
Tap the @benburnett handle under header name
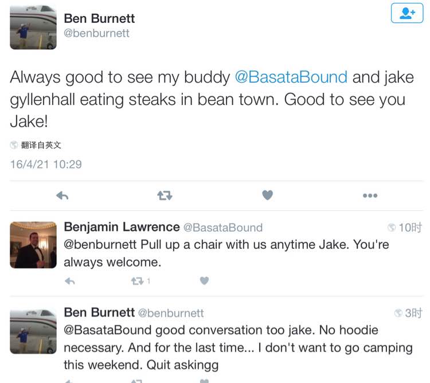click(96, 33)
